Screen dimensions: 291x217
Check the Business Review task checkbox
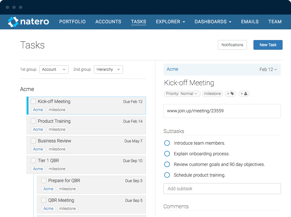[x=33, y=141]
